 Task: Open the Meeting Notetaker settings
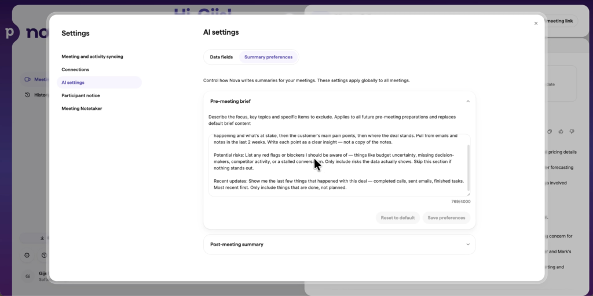click(x=82, y=108)
